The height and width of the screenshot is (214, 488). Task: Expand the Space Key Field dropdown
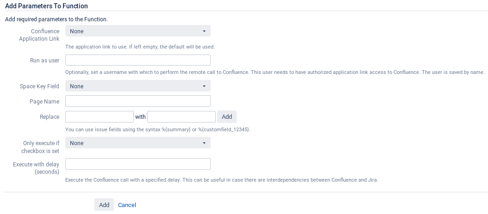pyautogui.click(x=138, y=86)
